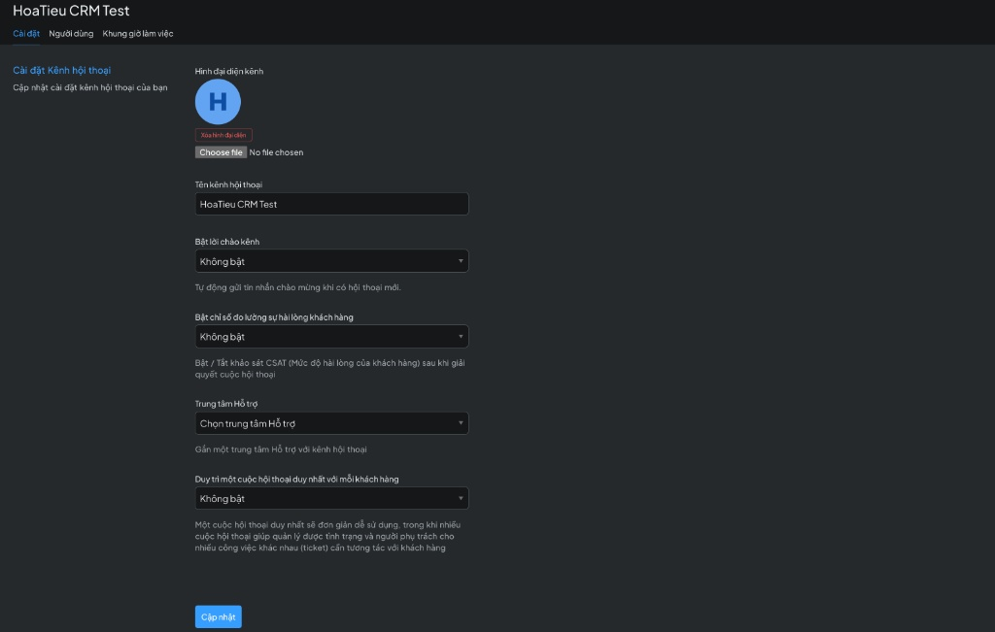Viewport: 995px width, 632px height.
Task: Switch to the Người dùng tab
Action: [71, 34]
